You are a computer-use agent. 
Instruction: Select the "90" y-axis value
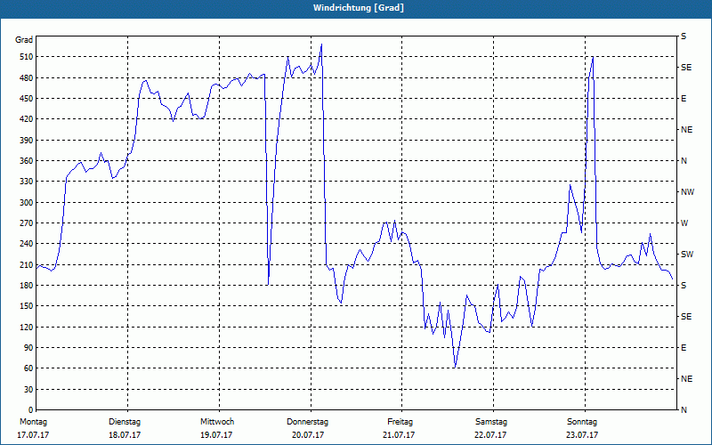click(28, 348)
